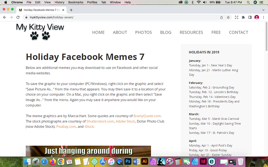Open Spotlight search in menu bar

248,2
